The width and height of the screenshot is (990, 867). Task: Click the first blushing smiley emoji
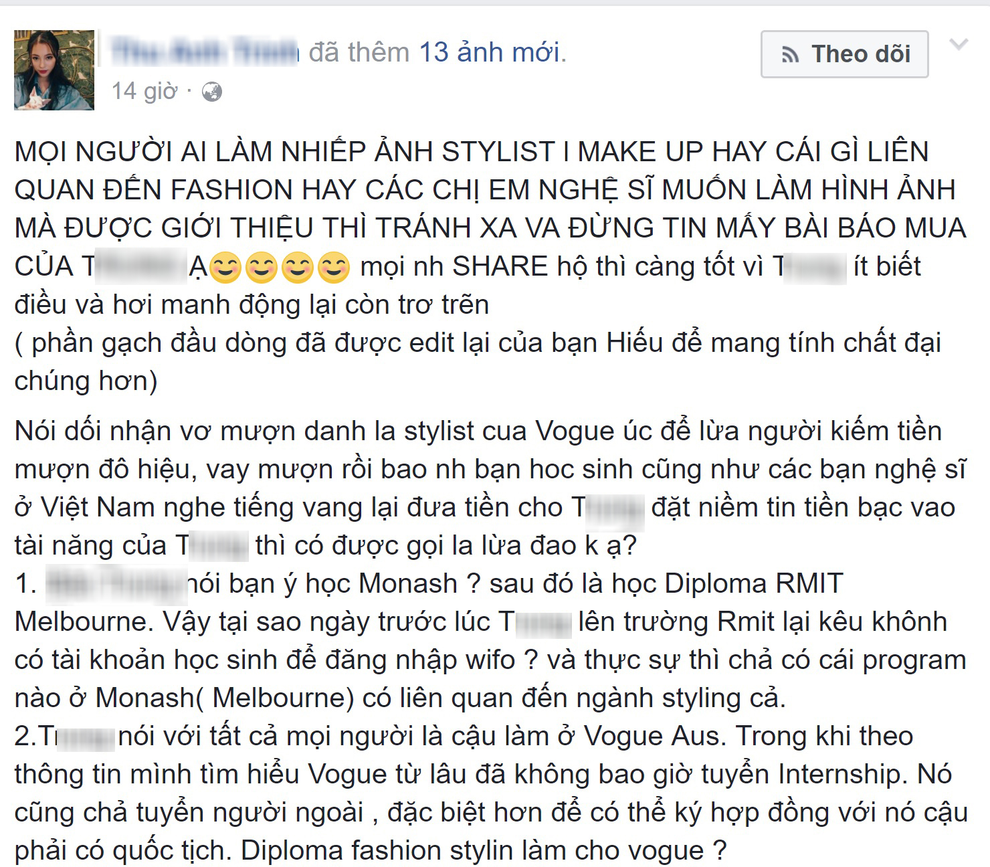tap(225, 267)
